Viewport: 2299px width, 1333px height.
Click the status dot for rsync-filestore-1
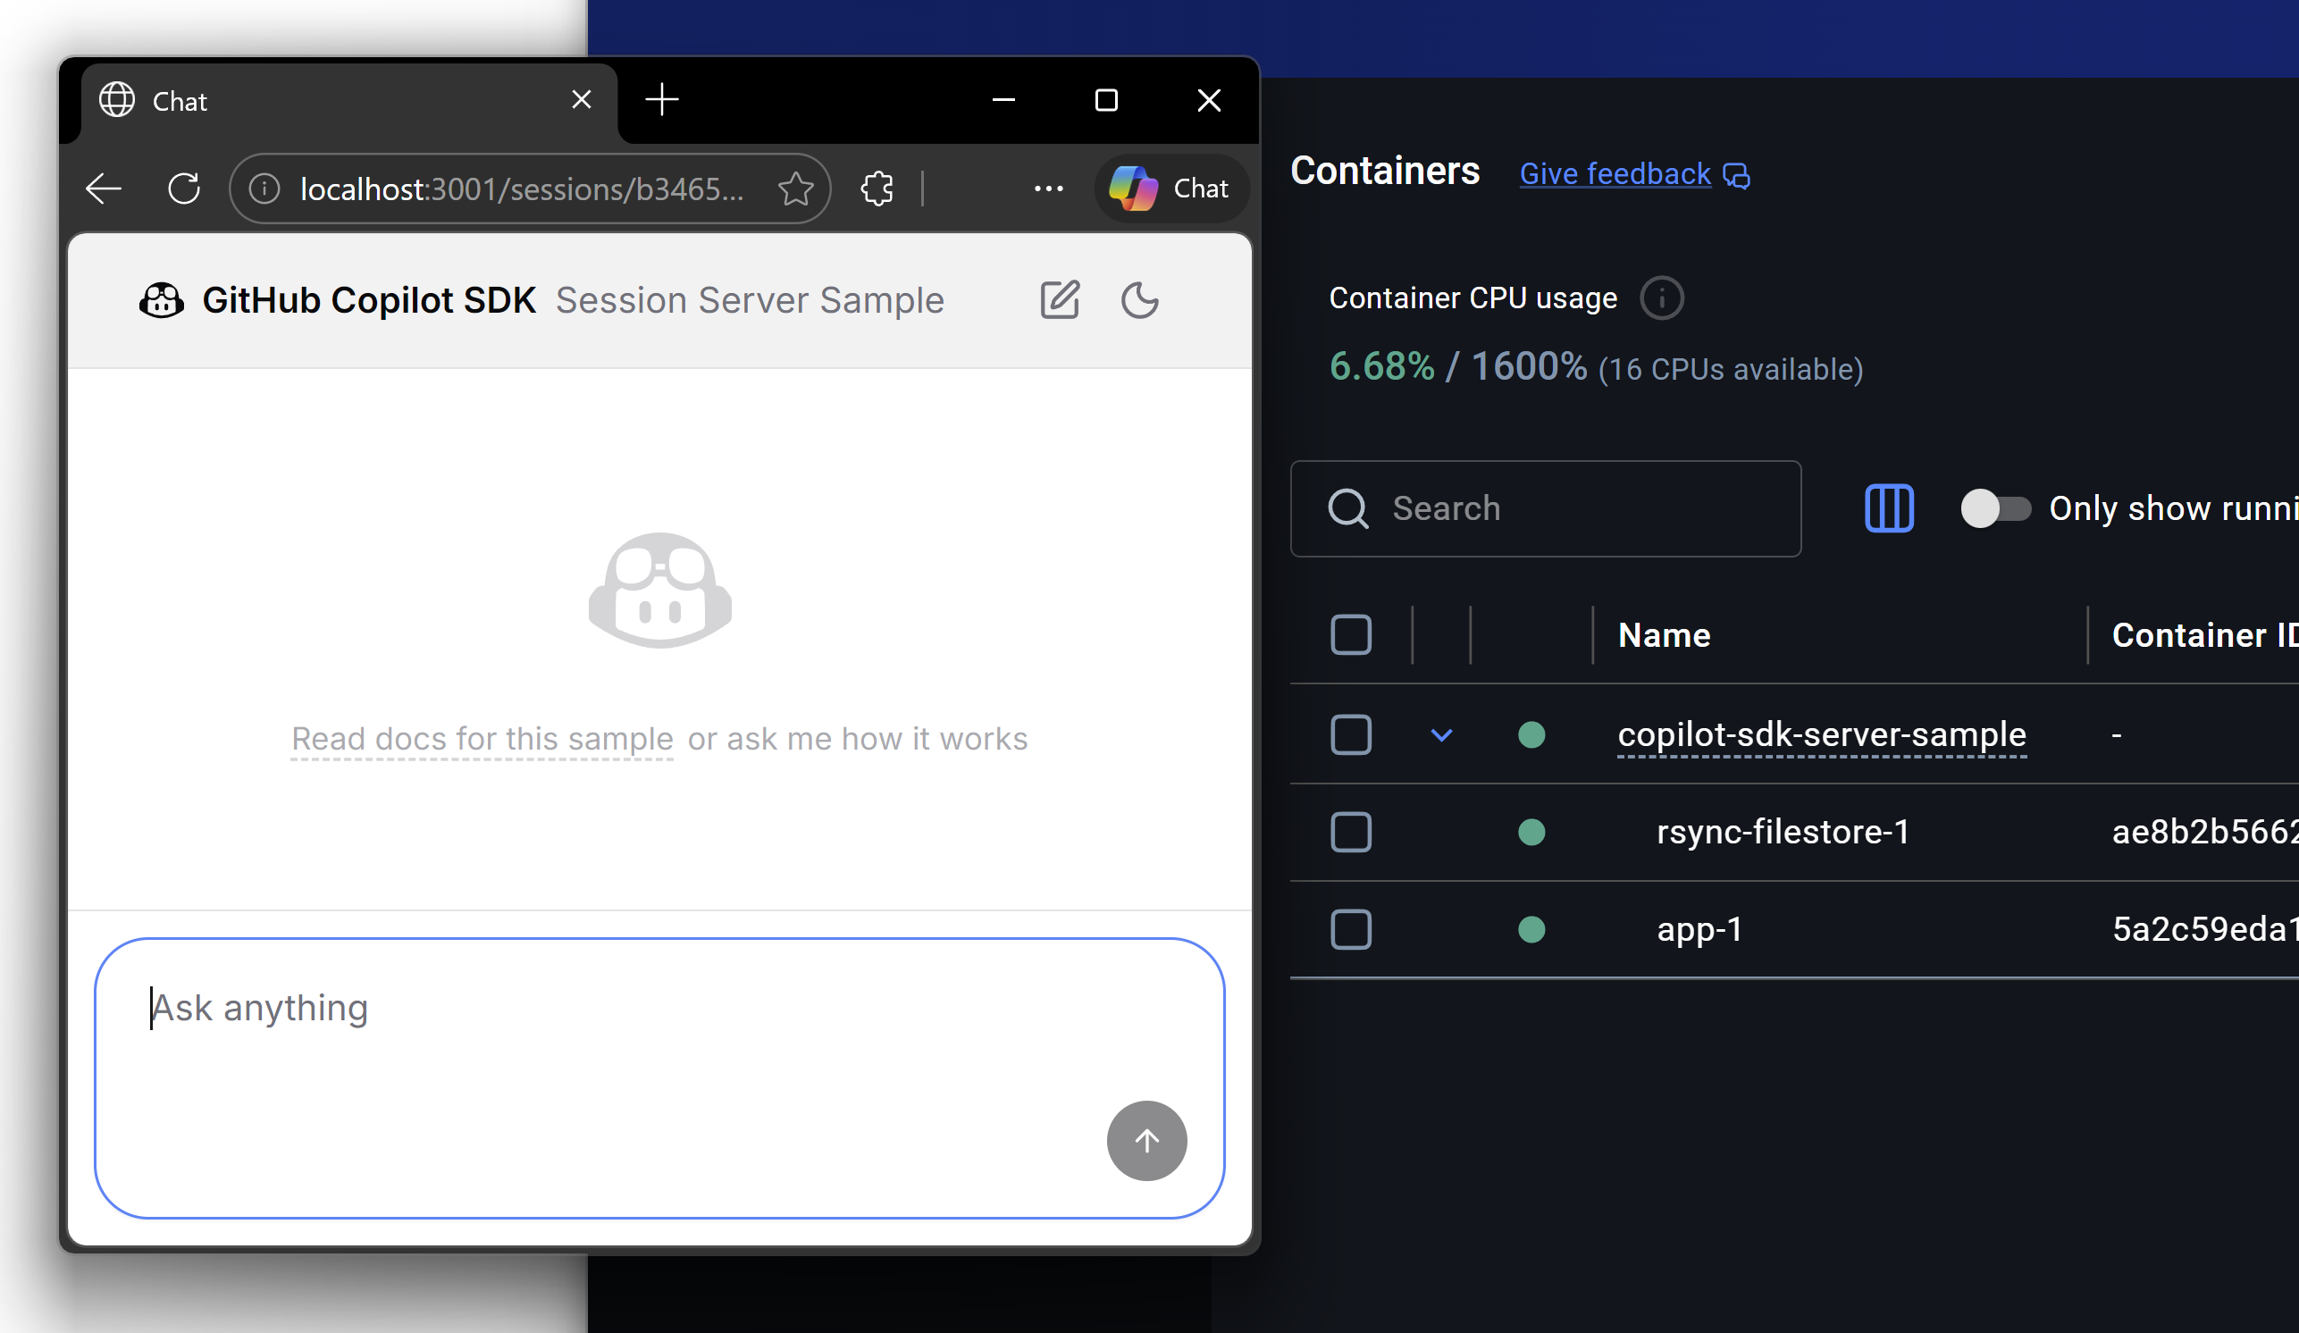[x=1531, y=832]
